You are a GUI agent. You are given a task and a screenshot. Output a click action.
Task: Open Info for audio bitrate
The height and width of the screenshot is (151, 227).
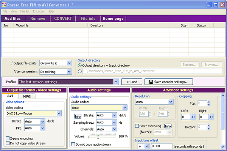point(78,116)
